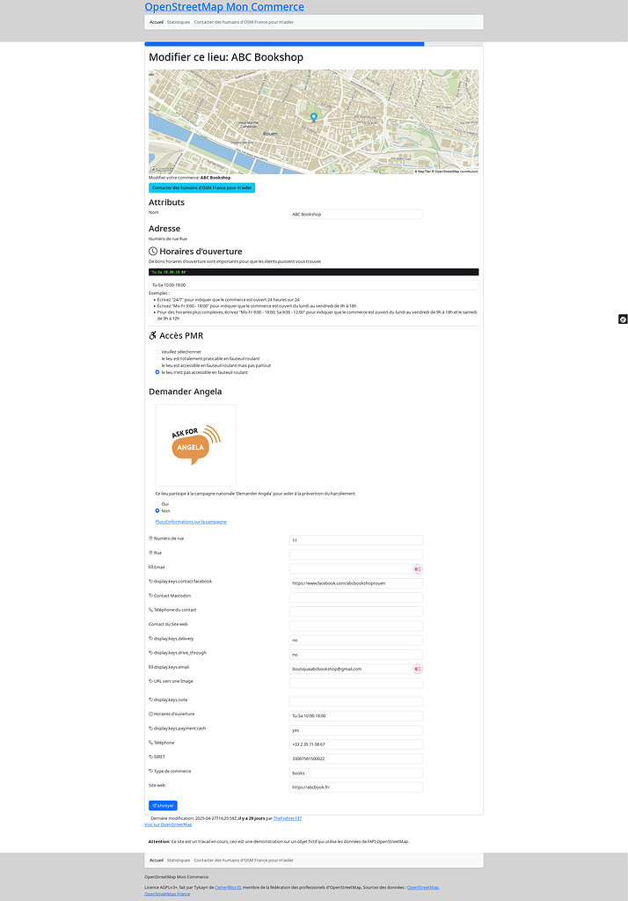
Task: Click the display.keys.drive_through field showing no
Action: coord(355,655)
